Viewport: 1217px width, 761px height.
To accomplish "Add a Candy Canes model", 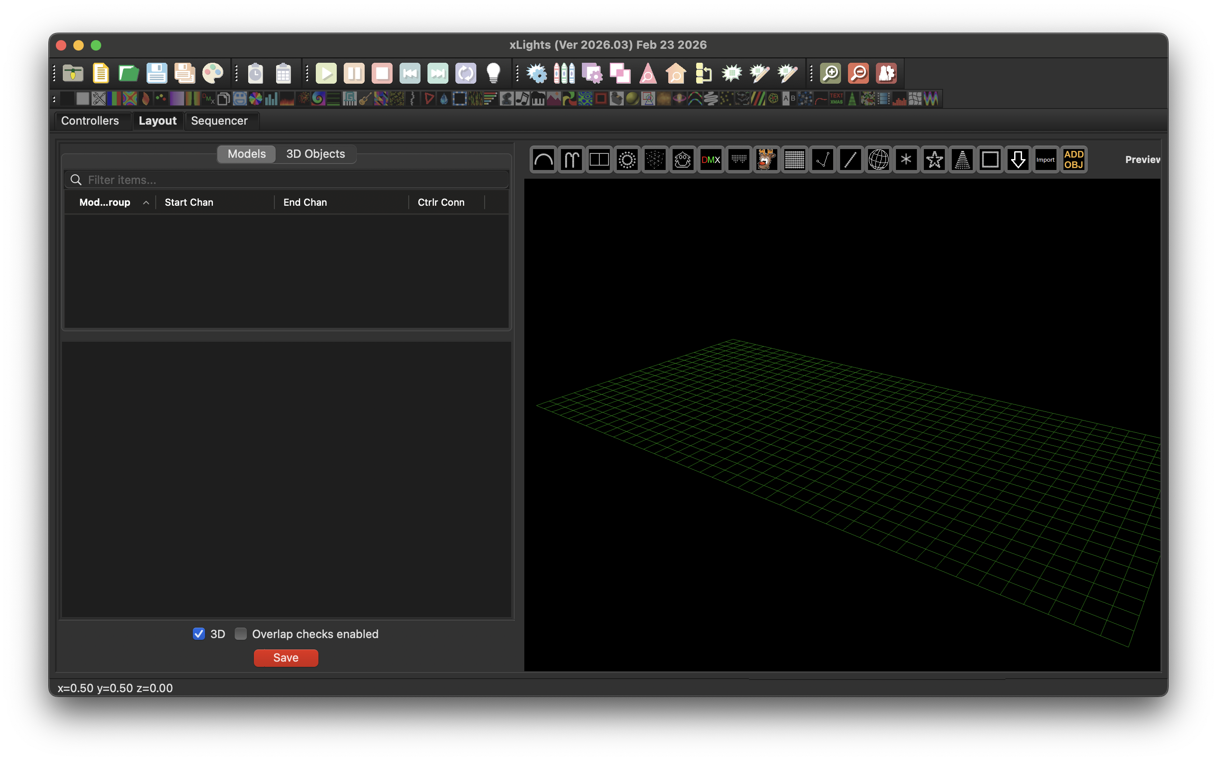I will click(571, 160).
